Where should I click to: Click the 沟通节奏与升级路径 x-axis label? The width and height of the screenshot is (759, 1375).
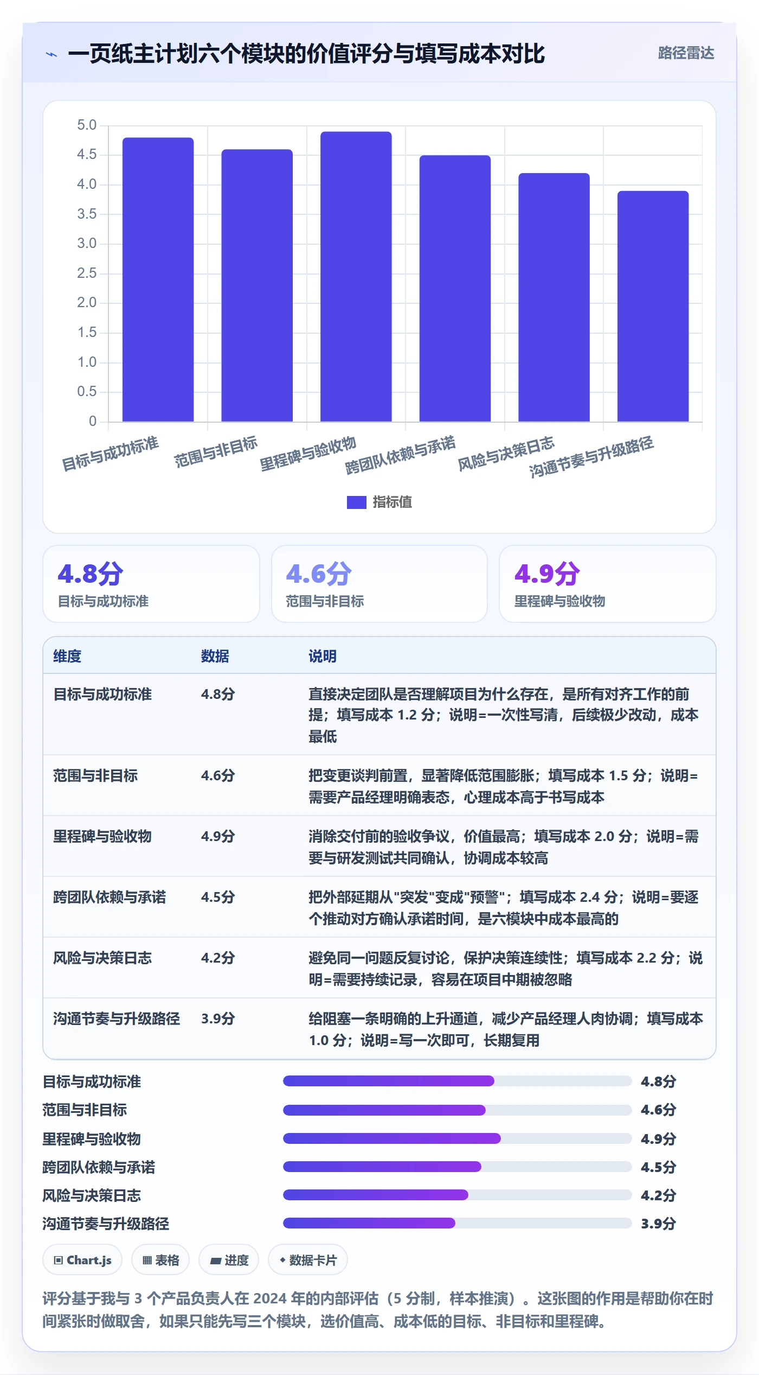coord(591,456)
